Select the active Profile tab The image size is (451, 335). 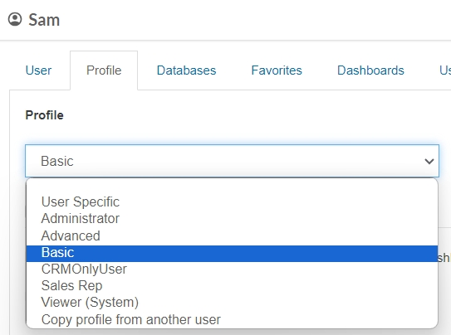104,70
